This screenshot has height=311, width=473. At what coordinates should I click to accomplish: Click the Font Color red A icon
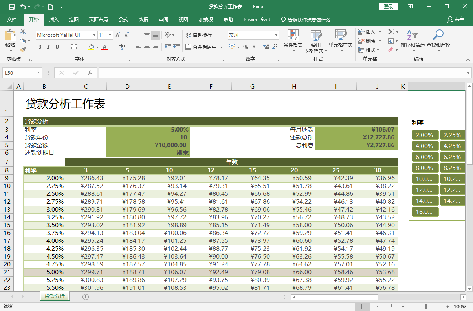104,47
